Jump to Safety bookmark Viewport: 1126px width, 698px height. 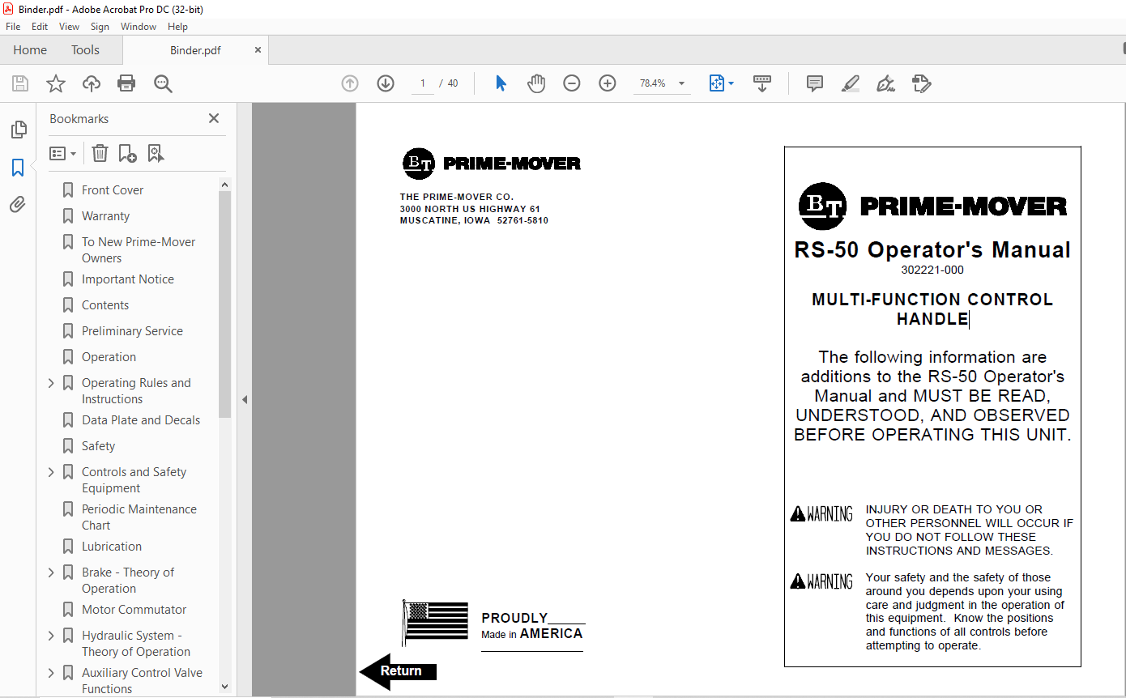[98, 446]
